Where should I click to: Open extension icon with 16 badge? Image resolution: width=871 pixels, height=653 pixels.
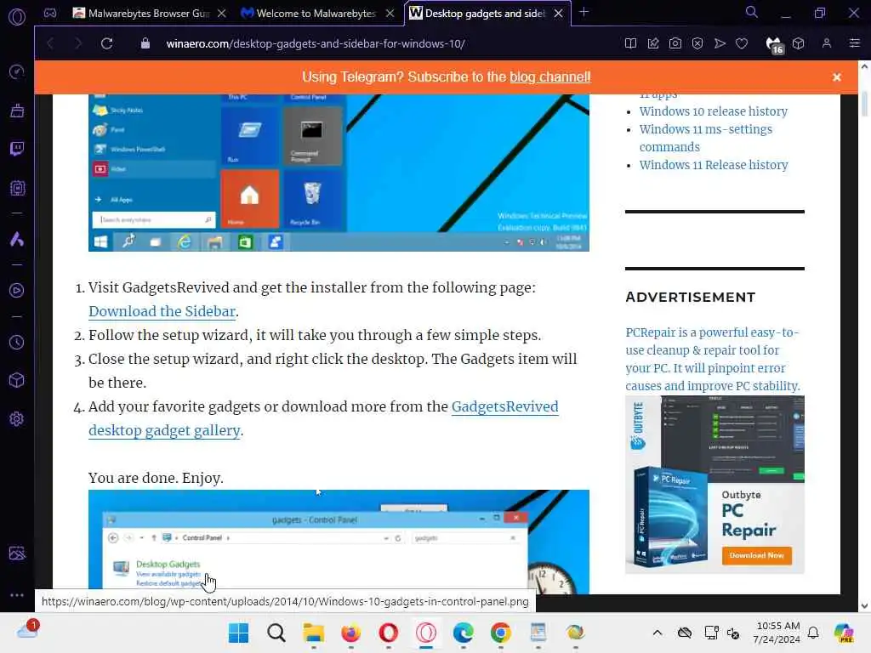pyautogui.click(x=774, y=44)
